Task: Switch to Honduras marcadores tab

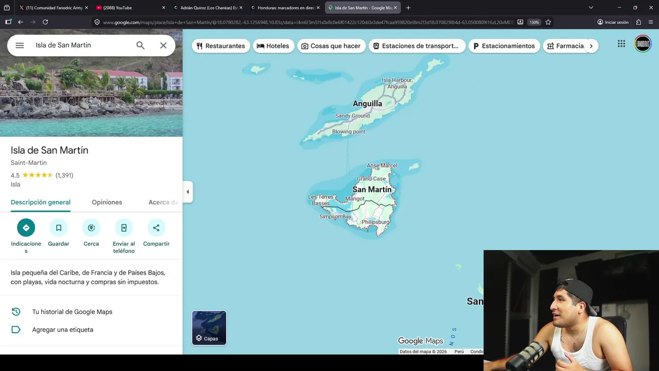Action: (x=285, y=8)
